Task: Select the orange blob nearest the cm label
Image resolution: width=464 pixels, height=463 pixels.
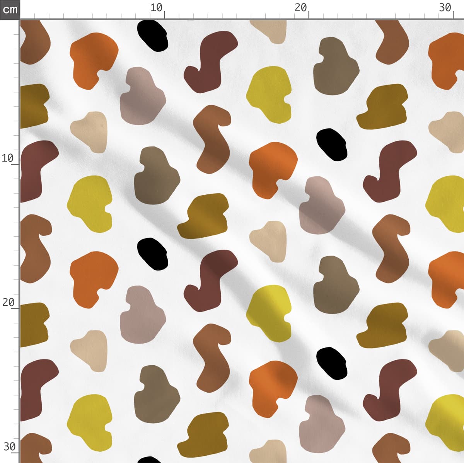Action: (x=93, y=59)
